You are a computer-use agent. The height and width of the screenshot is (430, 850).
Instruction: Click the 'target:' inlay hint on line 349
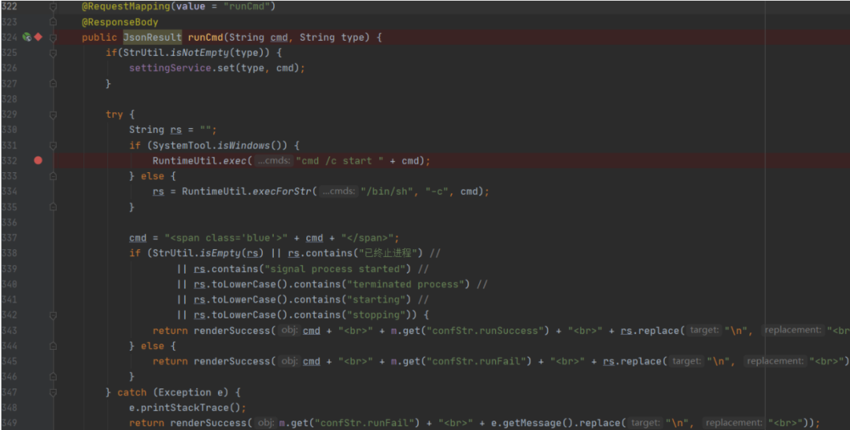coord(647,422)
